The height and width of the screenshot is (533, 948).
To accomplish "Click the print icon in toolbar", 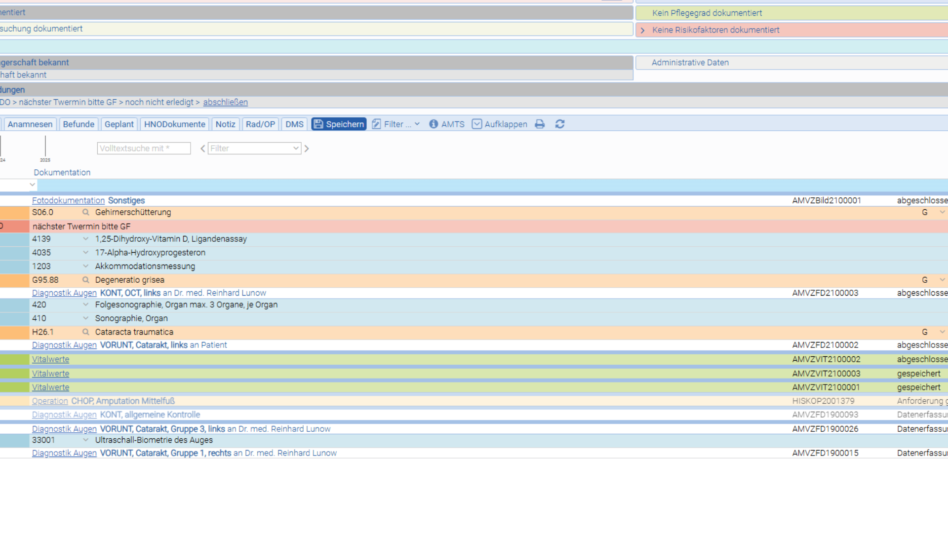I will point(540,124).
